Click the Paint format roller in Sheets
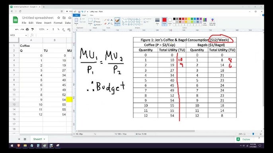Screen dimensions: 273x153 pyautogui.click(x=32, y=29)
